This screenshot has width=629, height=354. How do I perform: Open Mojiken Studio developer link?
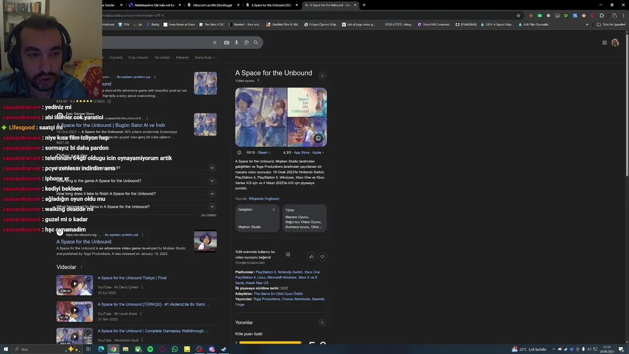pos(249,227)
